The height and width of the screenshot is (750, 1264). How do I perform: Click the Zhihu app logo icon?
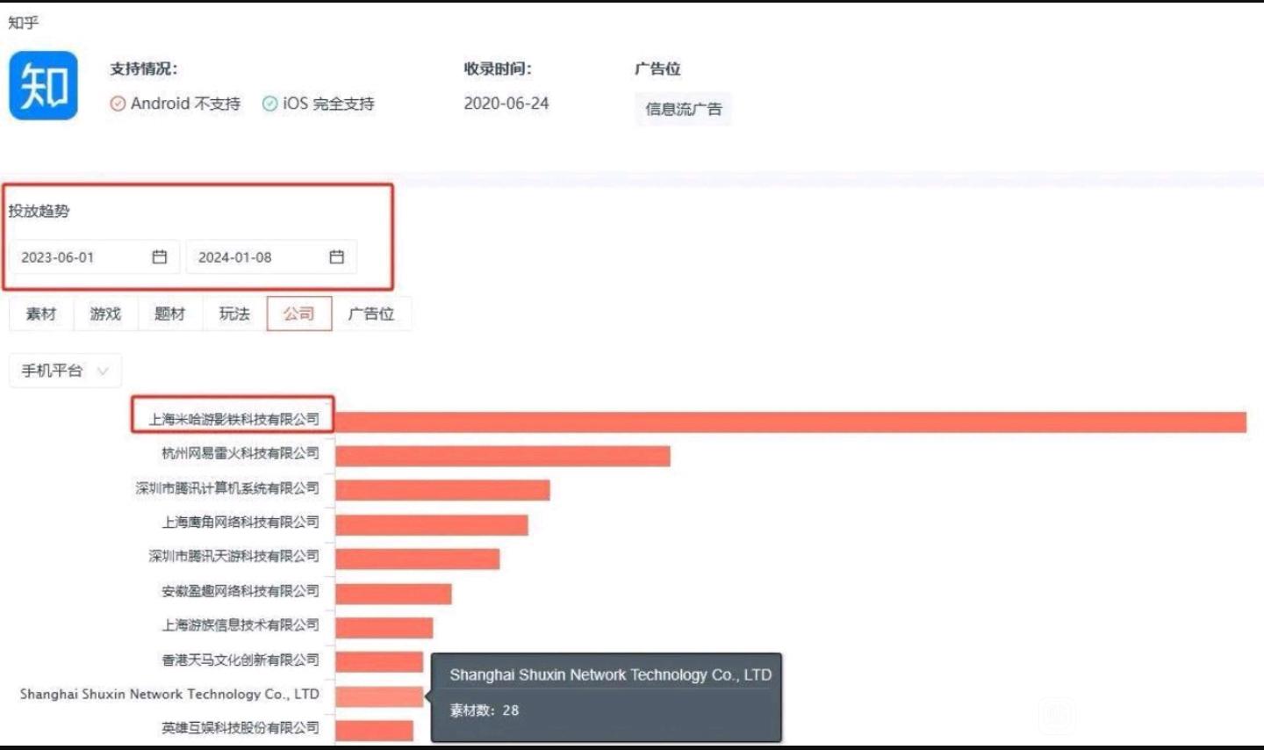[43, 85]
